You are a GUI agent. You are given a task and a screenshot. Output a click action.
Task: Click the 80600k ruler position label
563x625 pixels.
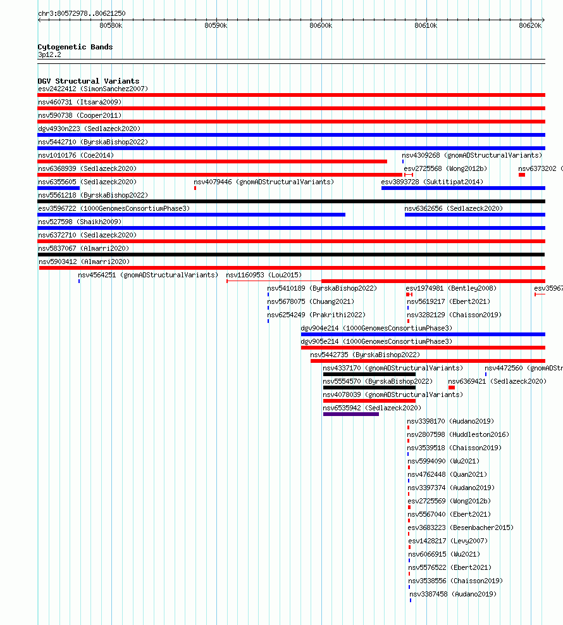pyautogui.click(x=321, y=25)
